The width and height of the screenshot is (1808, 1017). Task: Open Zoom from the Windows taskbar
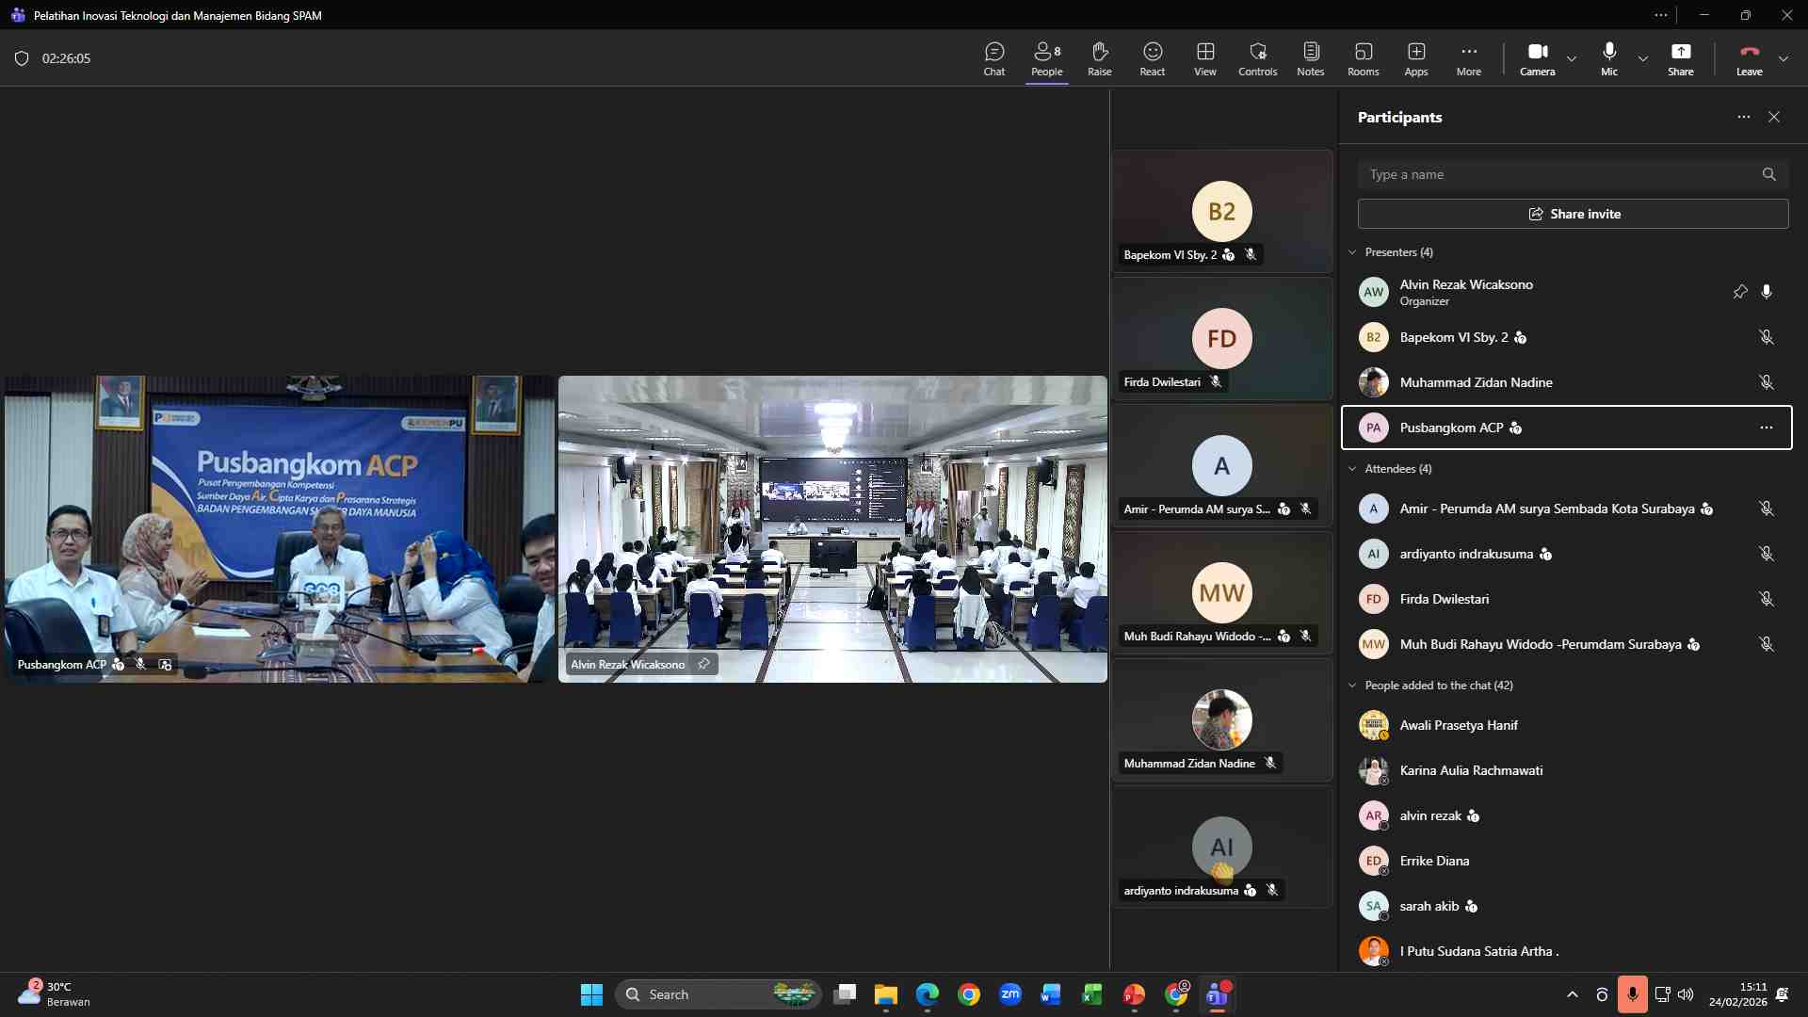point(1010,994)
